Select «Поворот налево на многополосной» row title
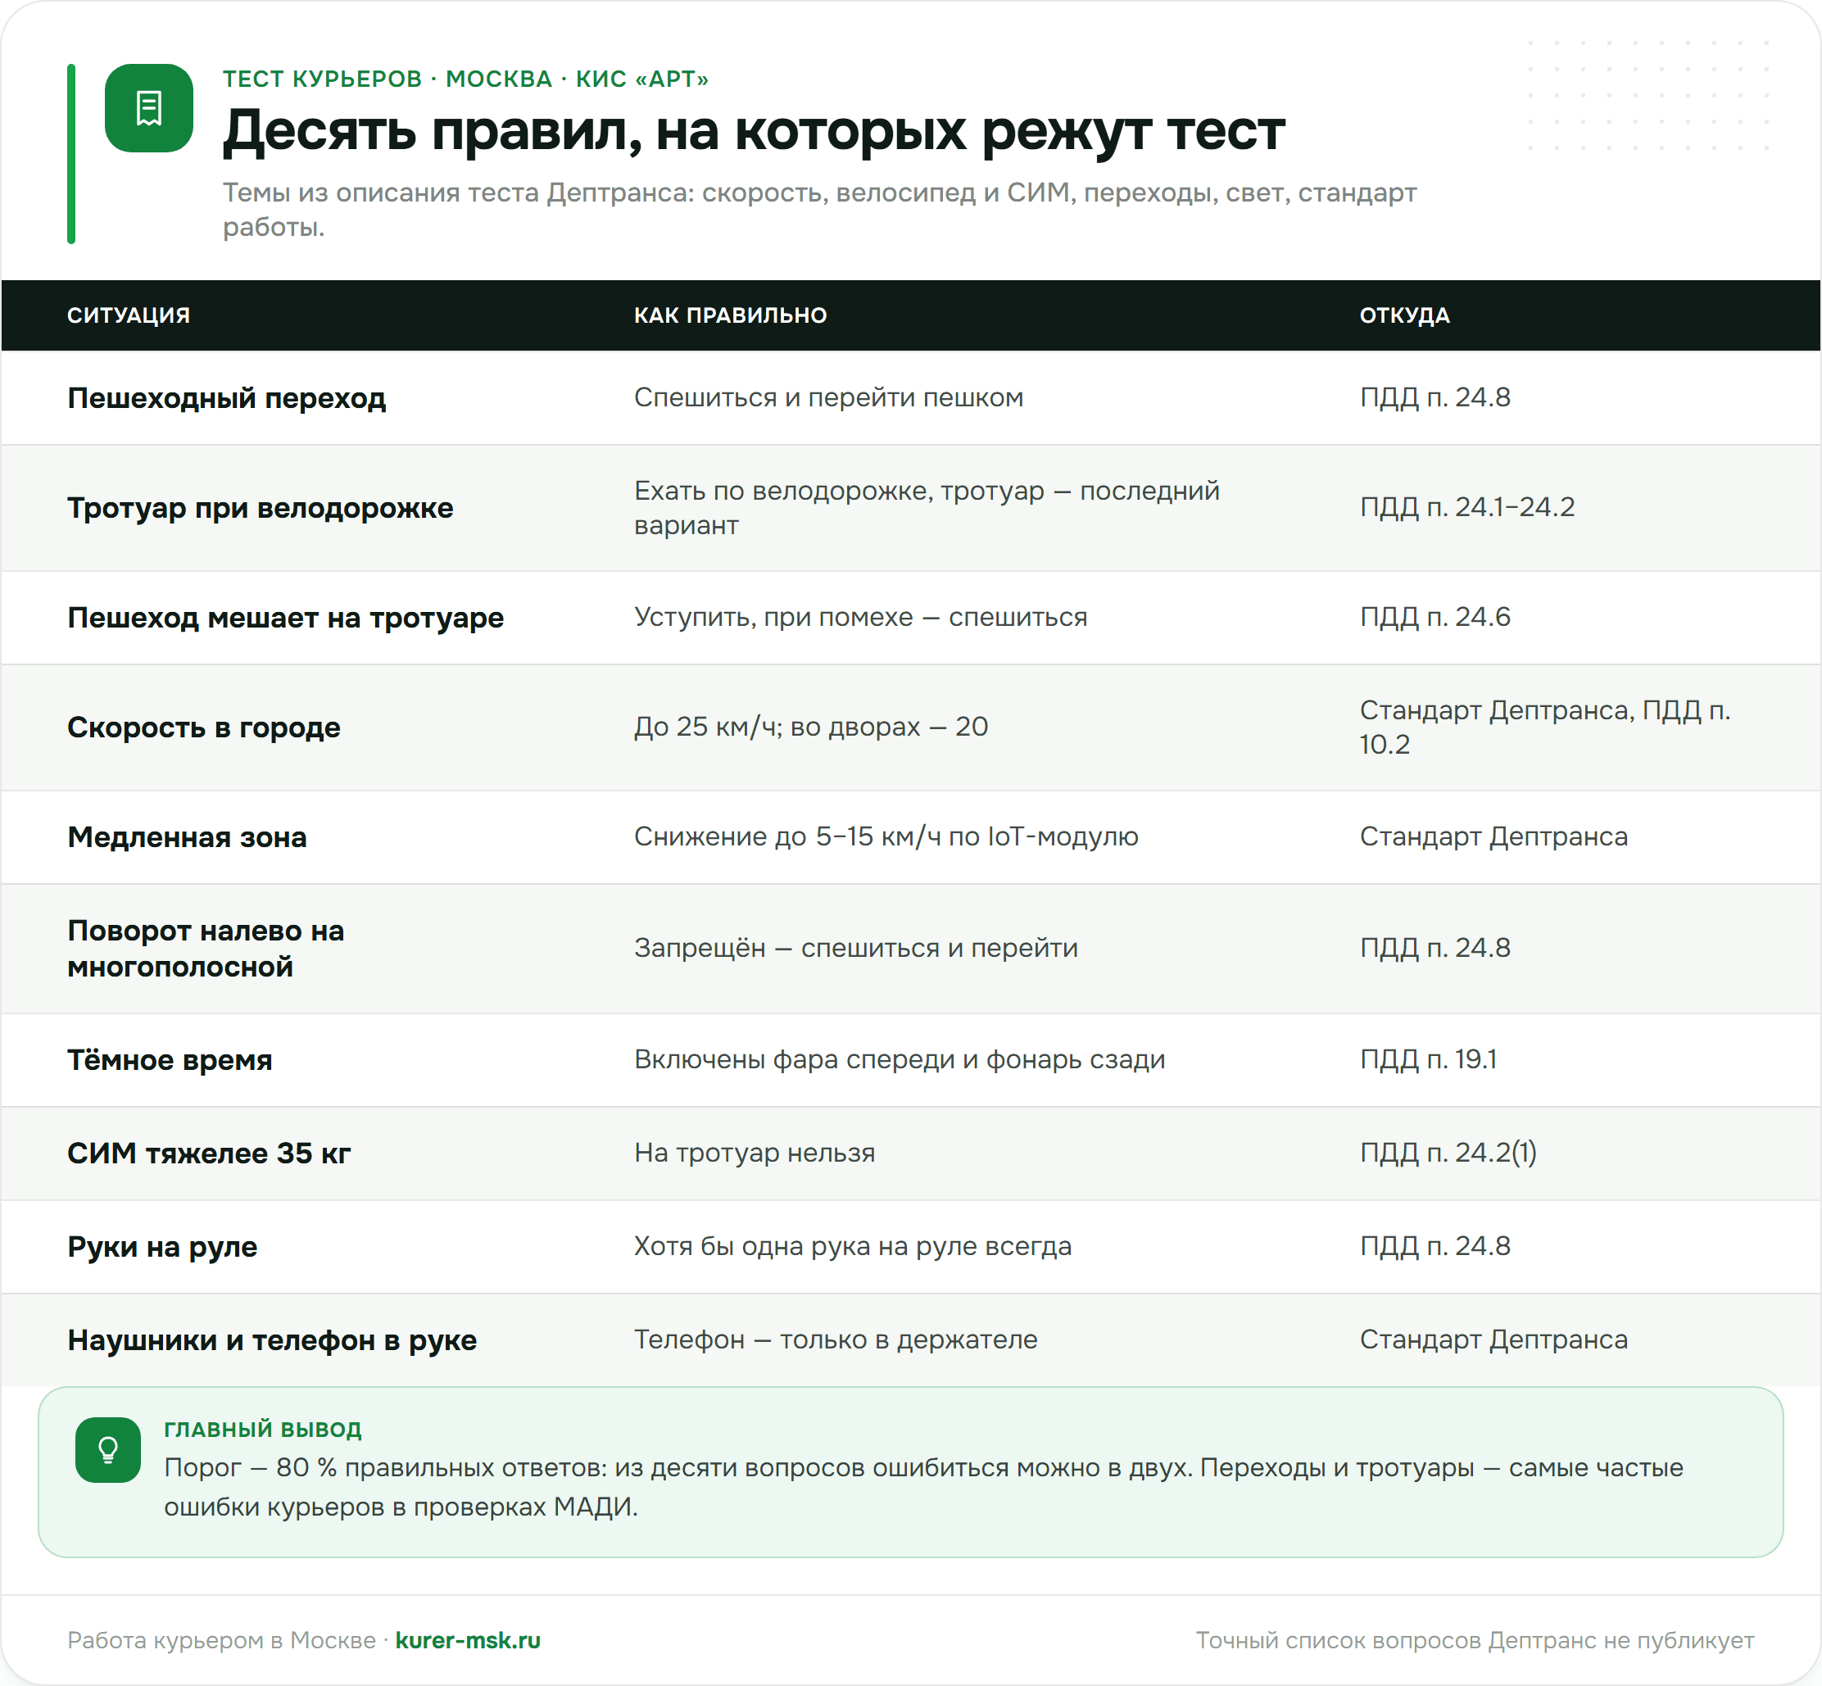The height and width of the screenshot is (1686, 1822). (206, 949)
